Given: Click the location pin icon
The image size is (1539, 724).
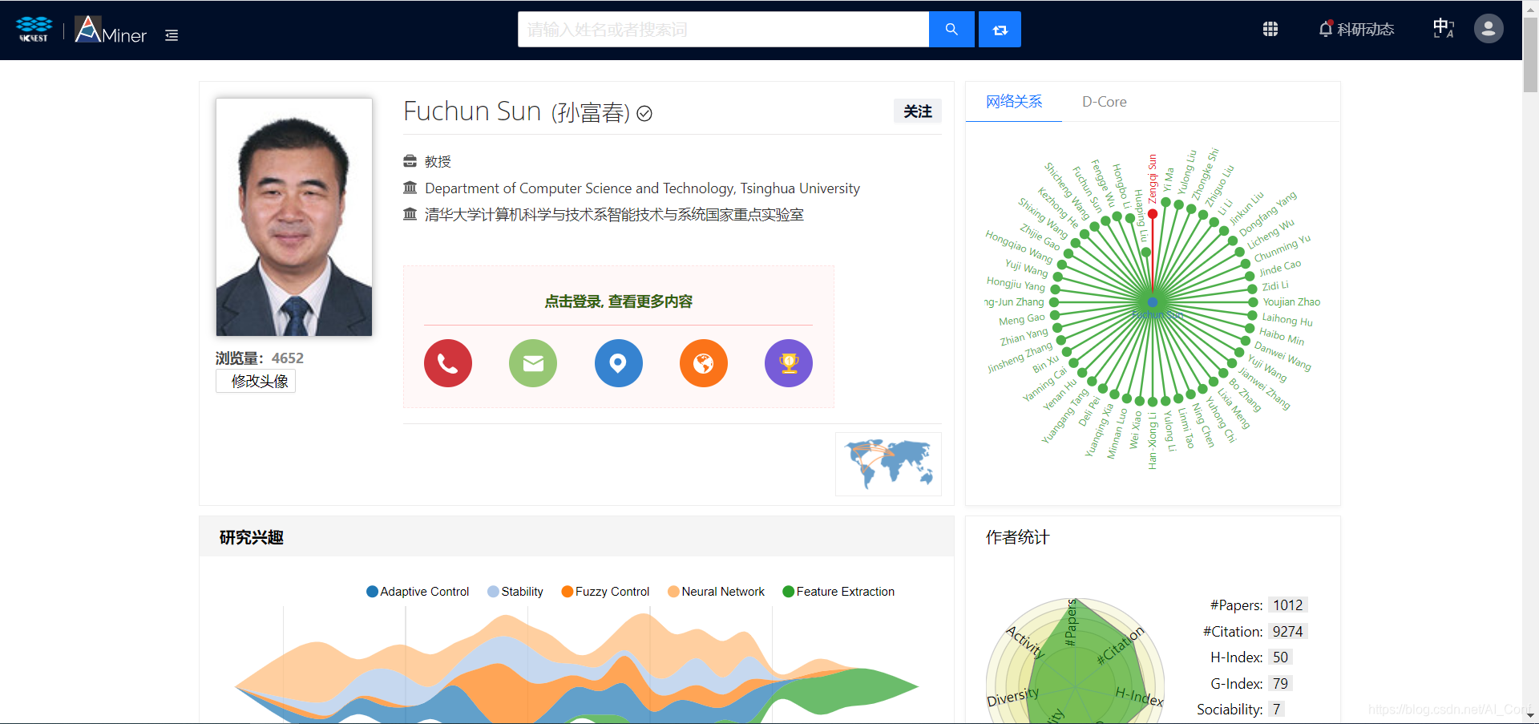Looking at the screenshot, I should tap(618, 363).
